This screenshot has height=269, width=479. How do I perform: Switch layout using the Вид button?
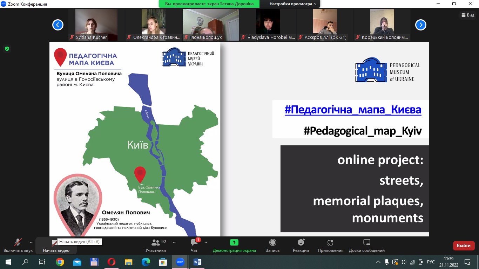coord(468,15)
